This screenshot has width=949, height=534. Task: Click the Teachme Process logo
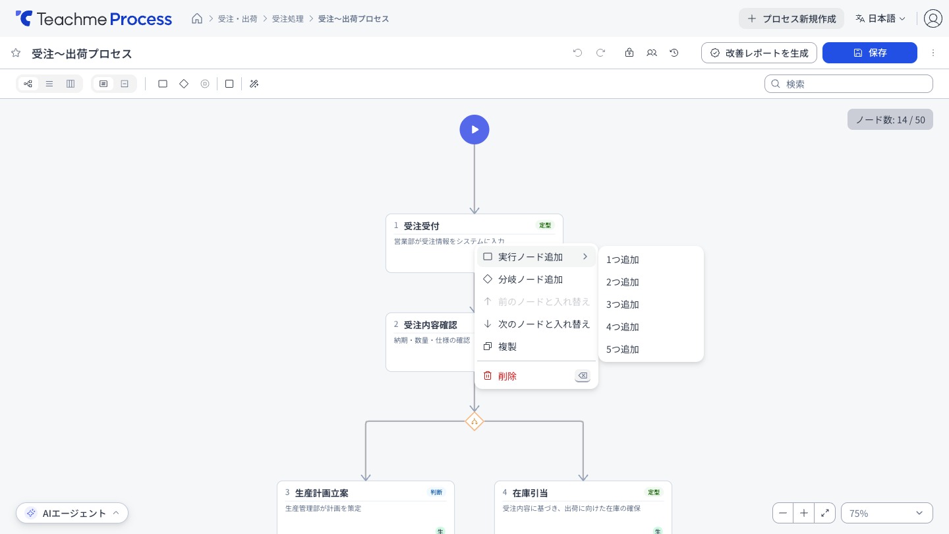point(94,18)
